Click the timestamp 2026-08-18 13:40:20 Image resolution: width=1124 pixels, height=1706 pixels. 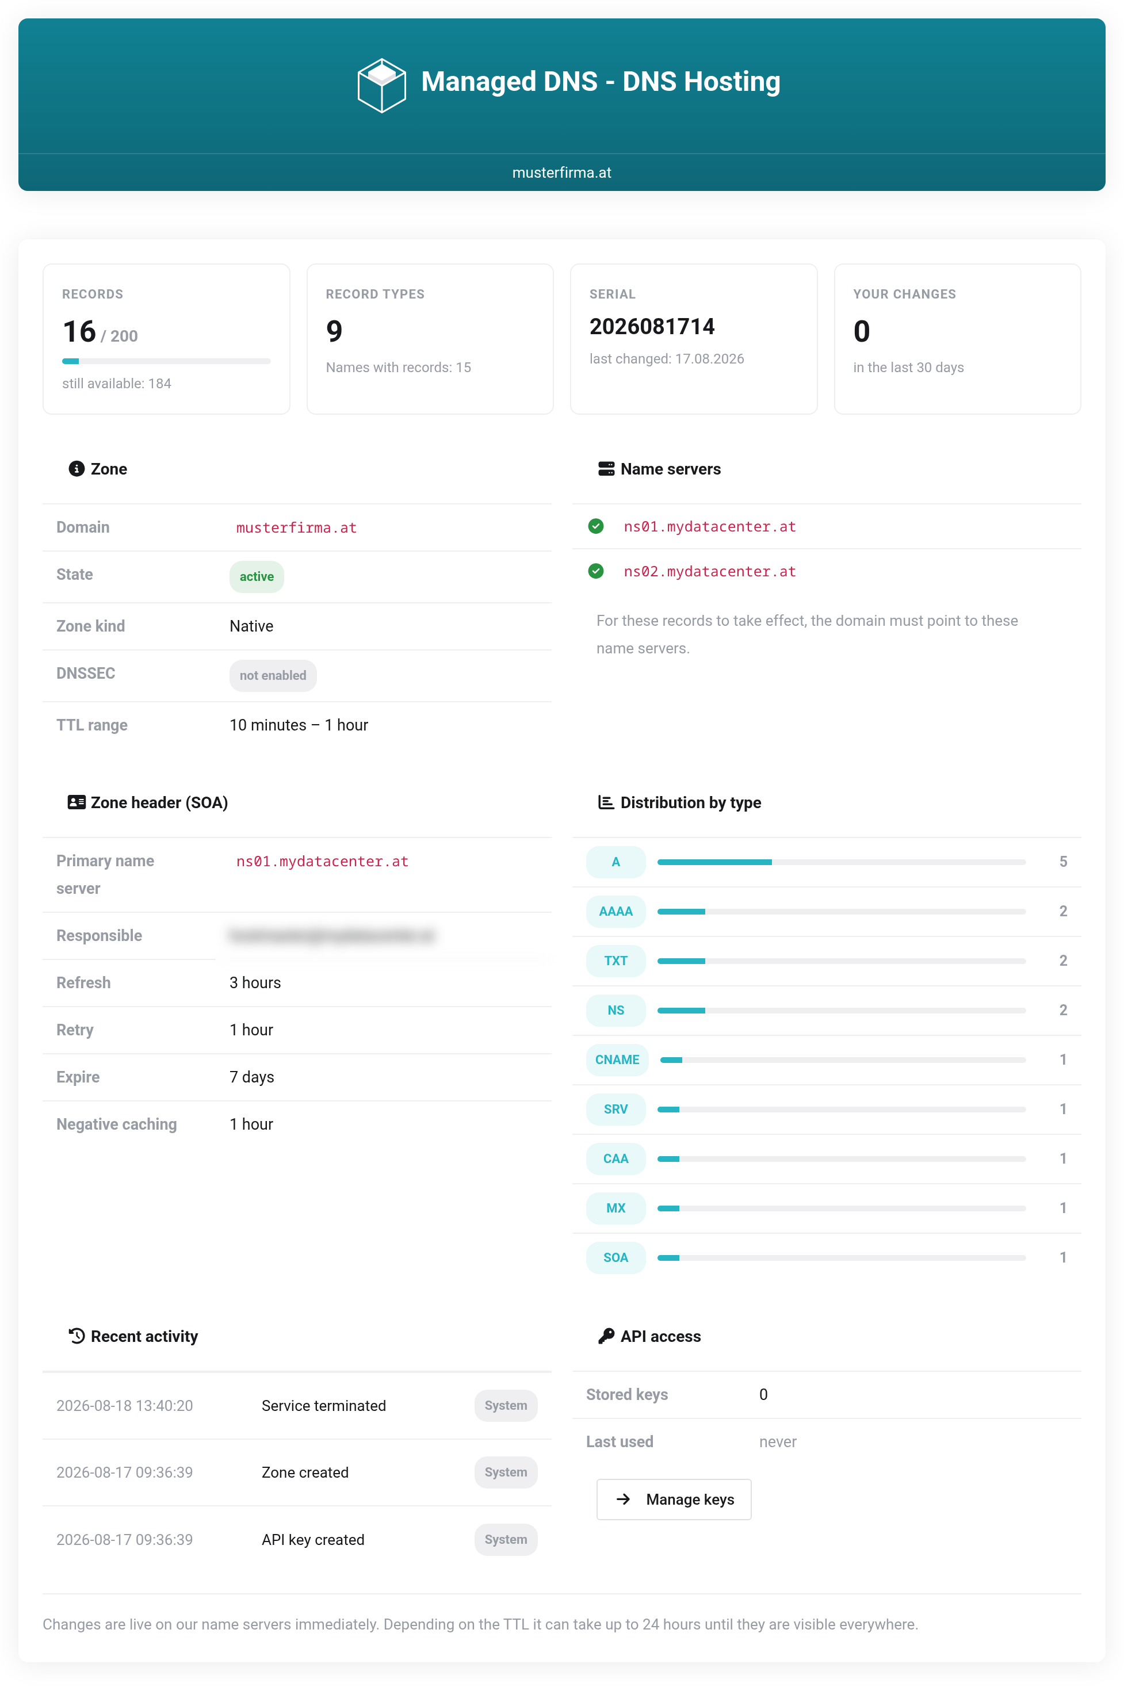(x=125, y=1405)
